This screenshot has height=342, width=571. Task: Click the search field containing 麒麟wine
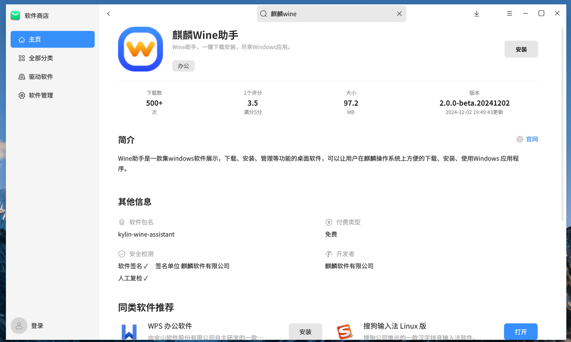pos(331,14)
